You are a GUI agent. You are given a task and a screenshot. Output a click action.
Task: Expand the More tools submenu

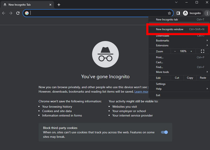[179, 72]
